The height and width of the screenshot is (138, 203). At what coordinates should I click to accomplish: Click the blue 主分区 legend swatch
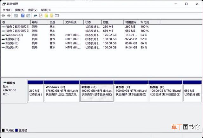click(16, 130)
